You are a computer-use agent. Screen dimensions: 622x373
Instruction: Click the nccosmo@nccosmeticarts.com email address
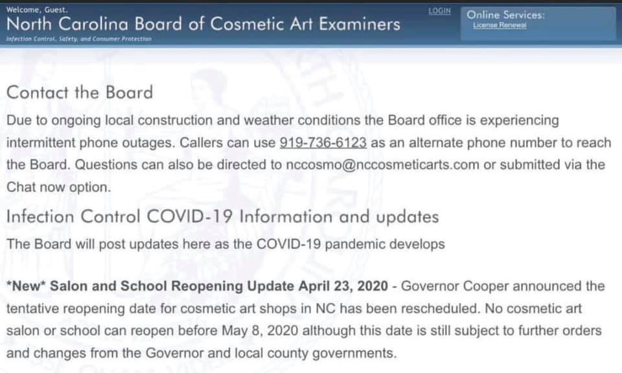pyautogui.click(x=382, y=164)
